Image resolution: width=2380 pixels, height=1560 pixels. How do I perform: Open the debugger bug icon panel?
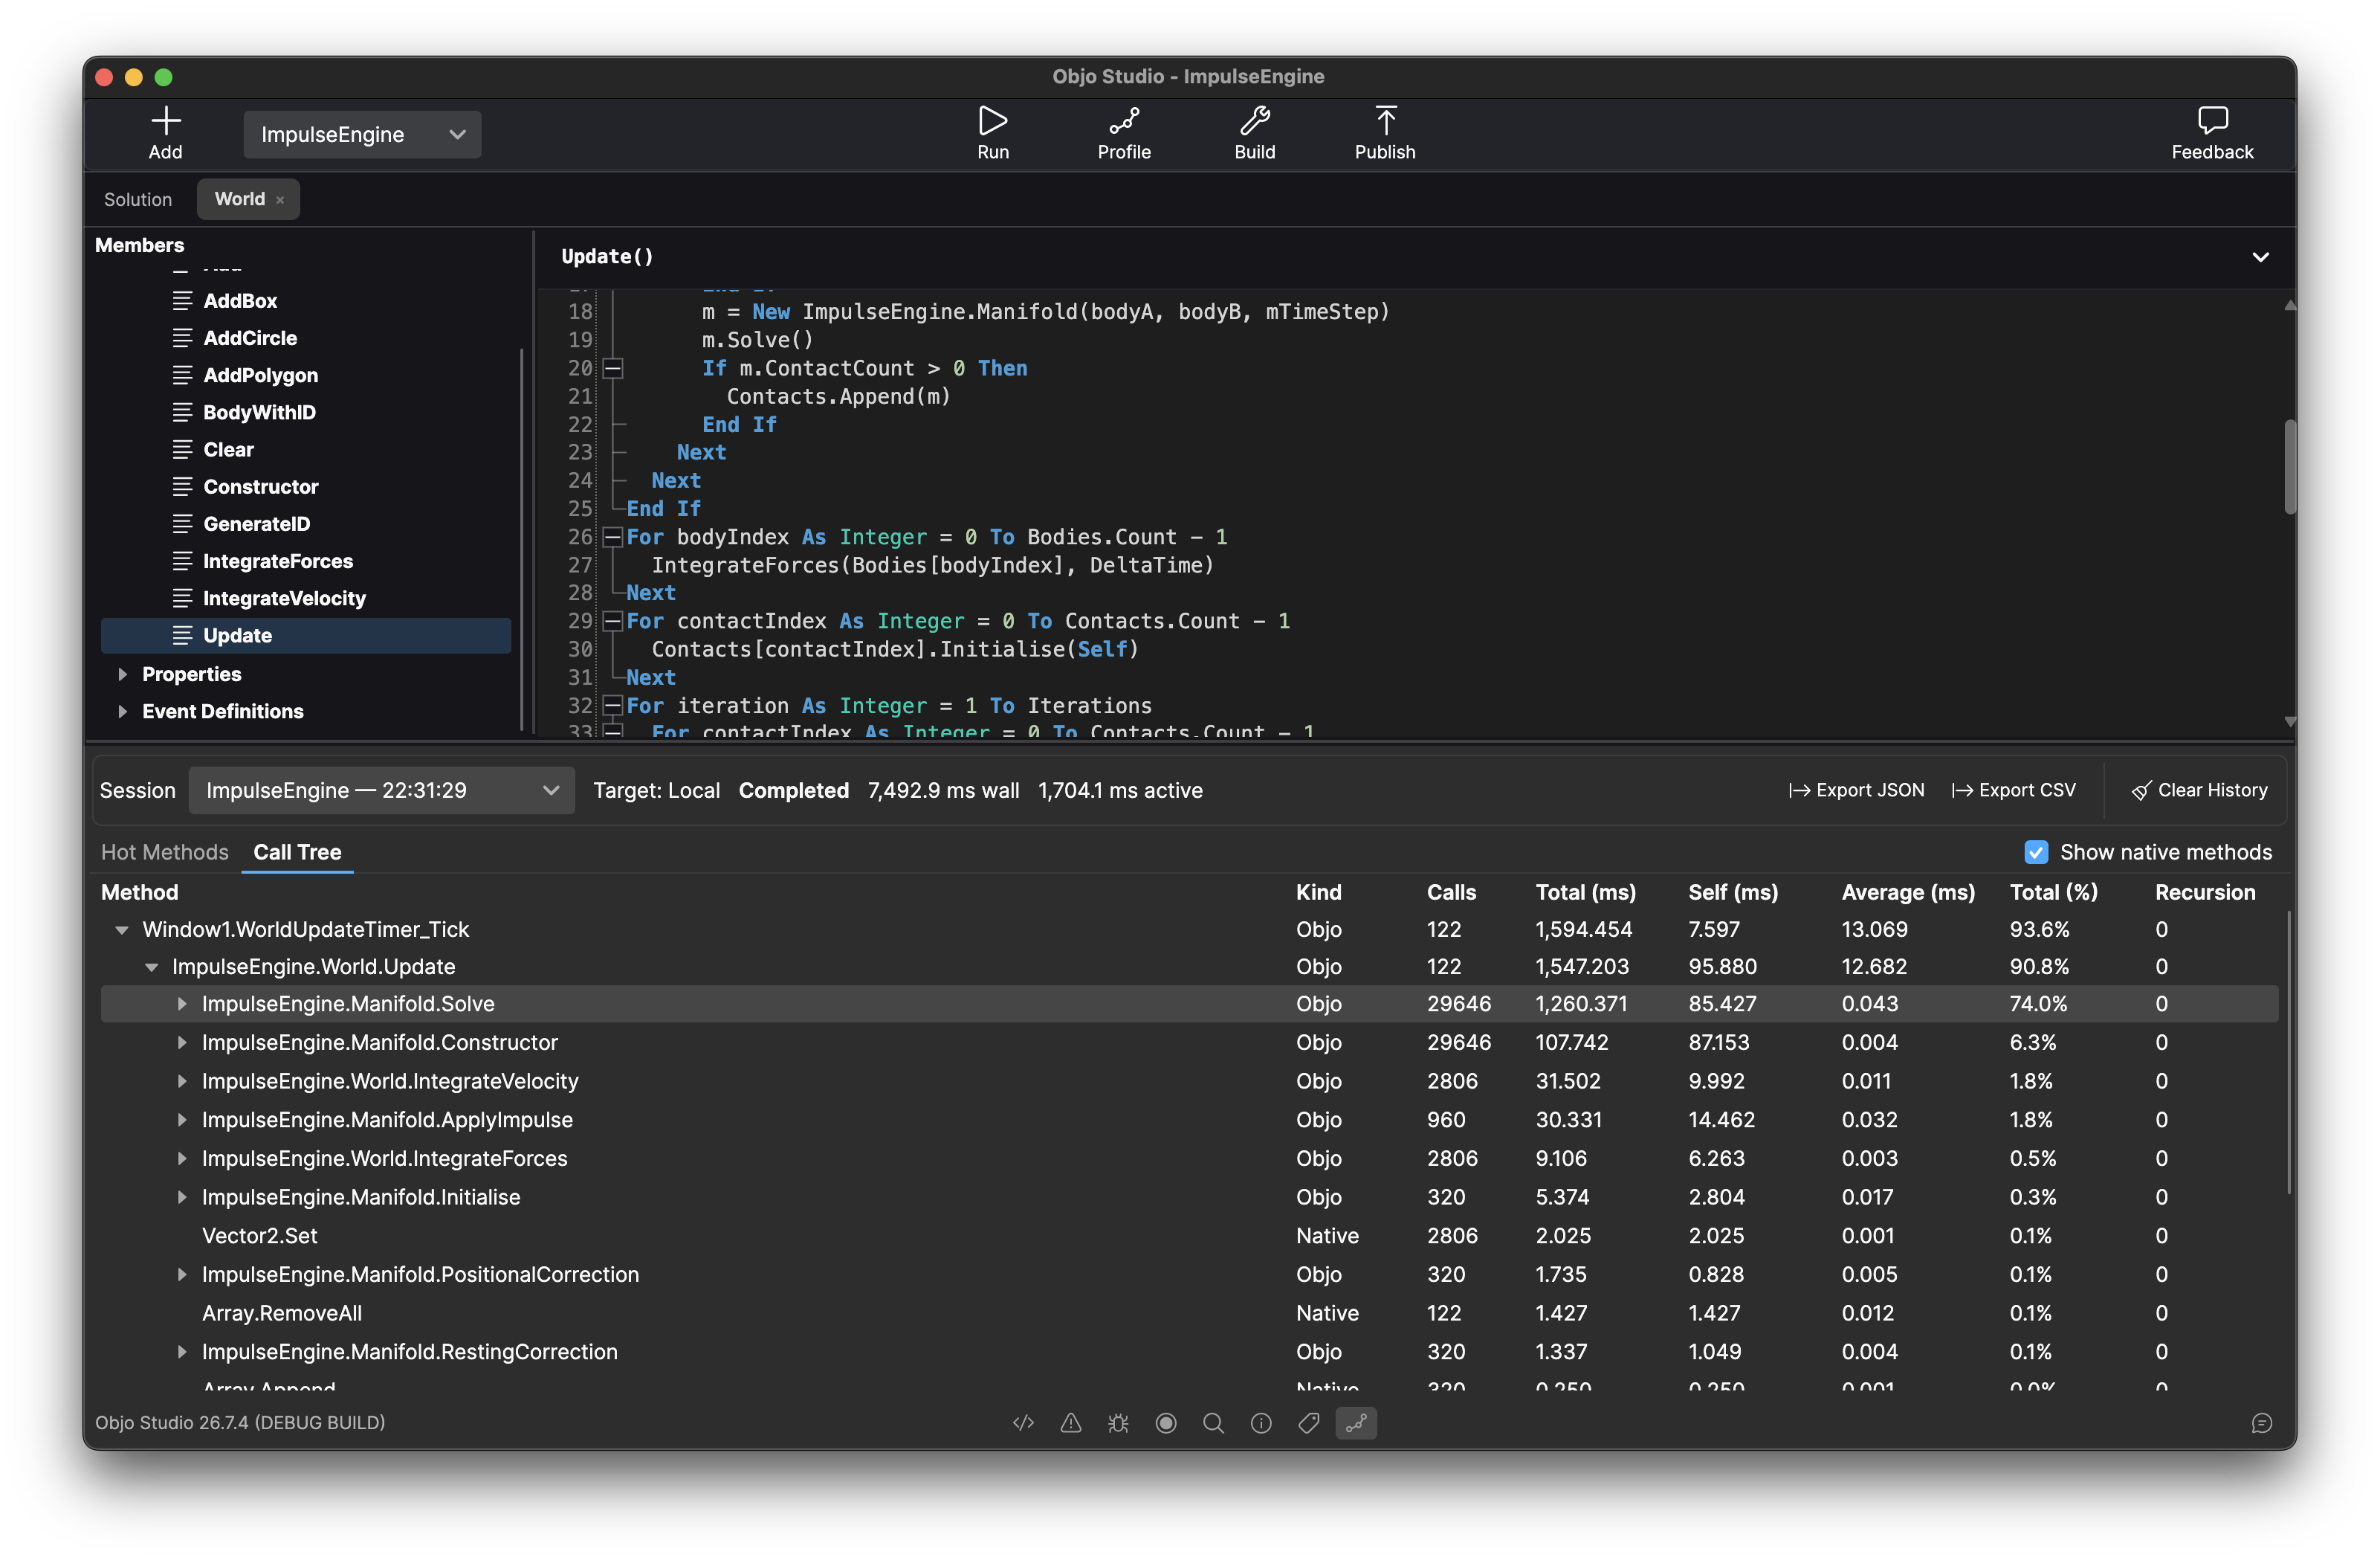(x=1118, y=1422)
